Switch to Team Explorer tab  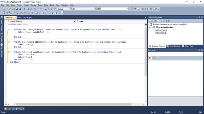(174, 46)
